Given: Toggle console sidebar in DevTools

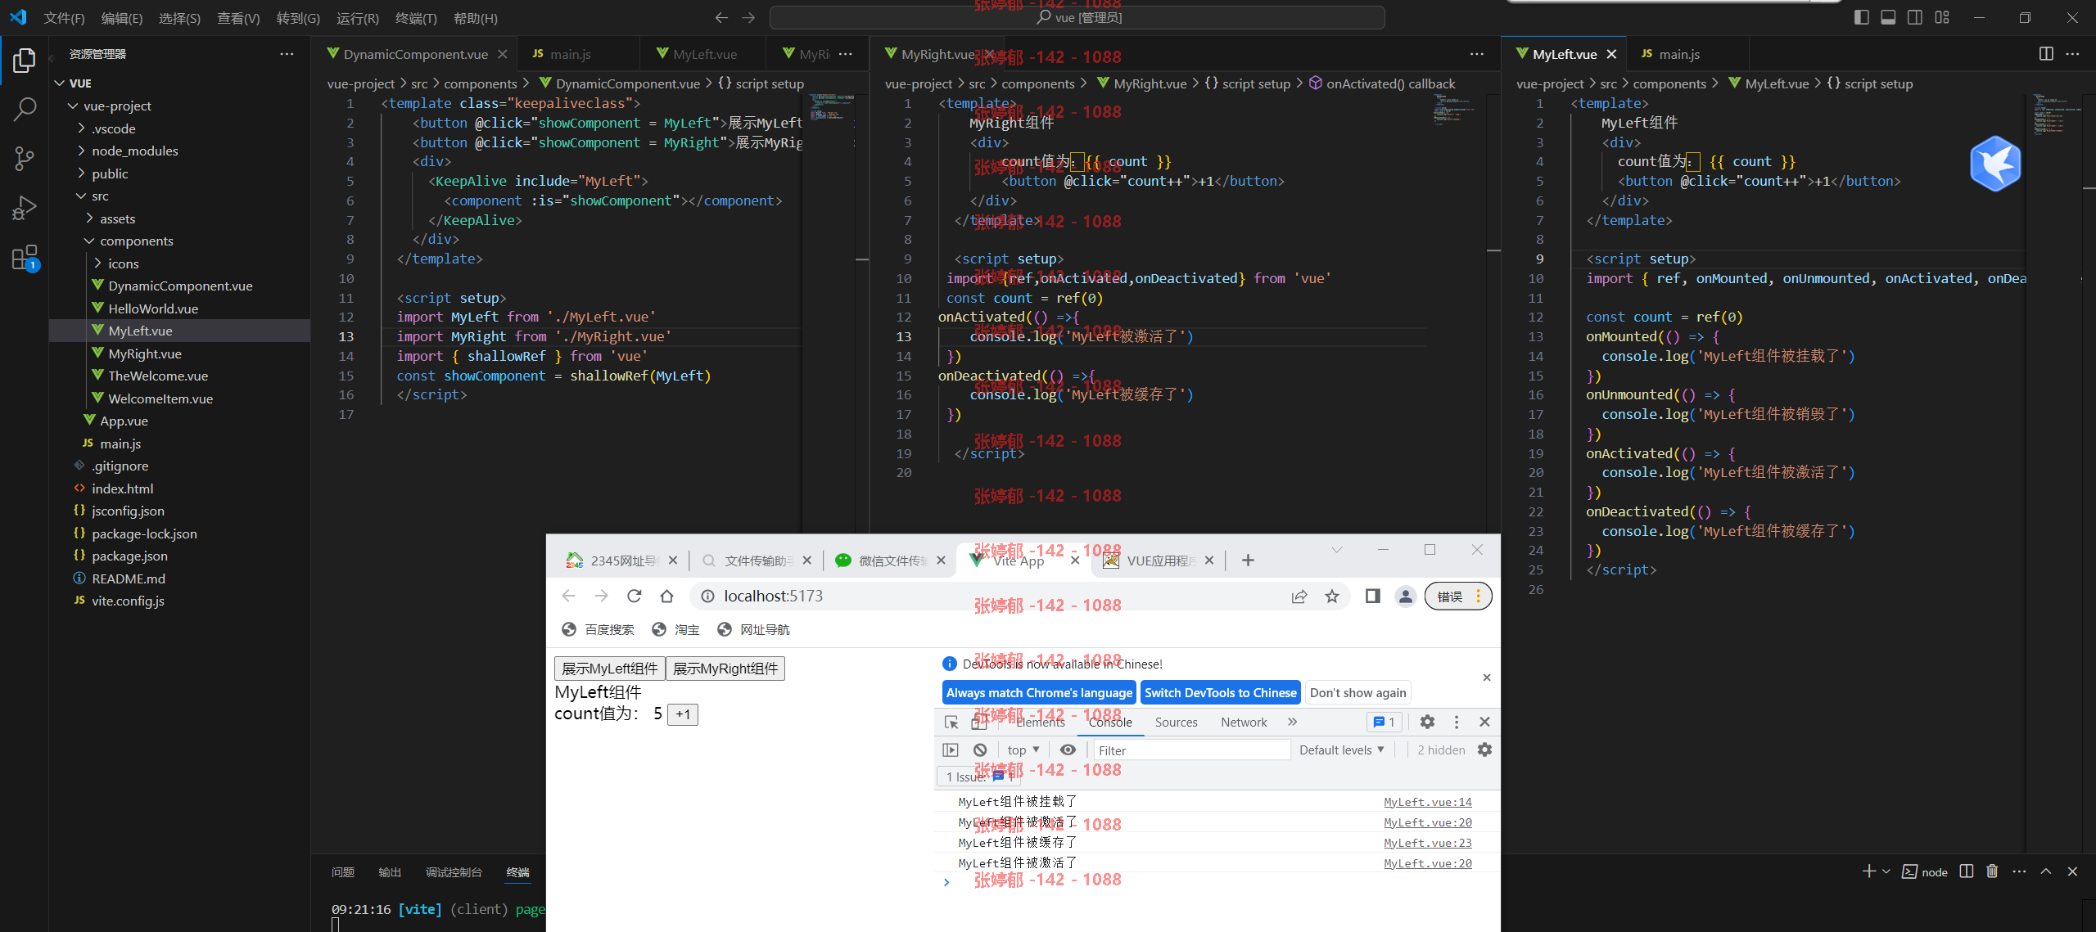Looking at the screenshot, I should point(951,750).
